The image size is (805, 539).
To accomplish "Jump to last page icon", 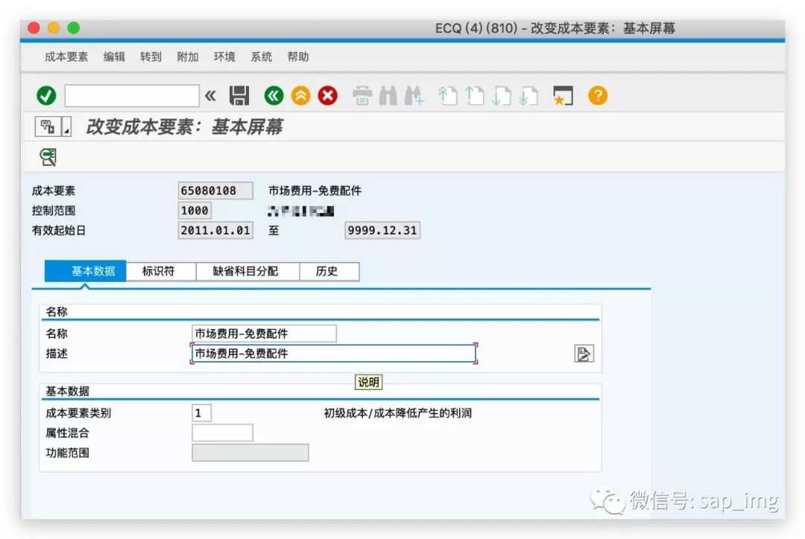I will [x=528, y=96].
